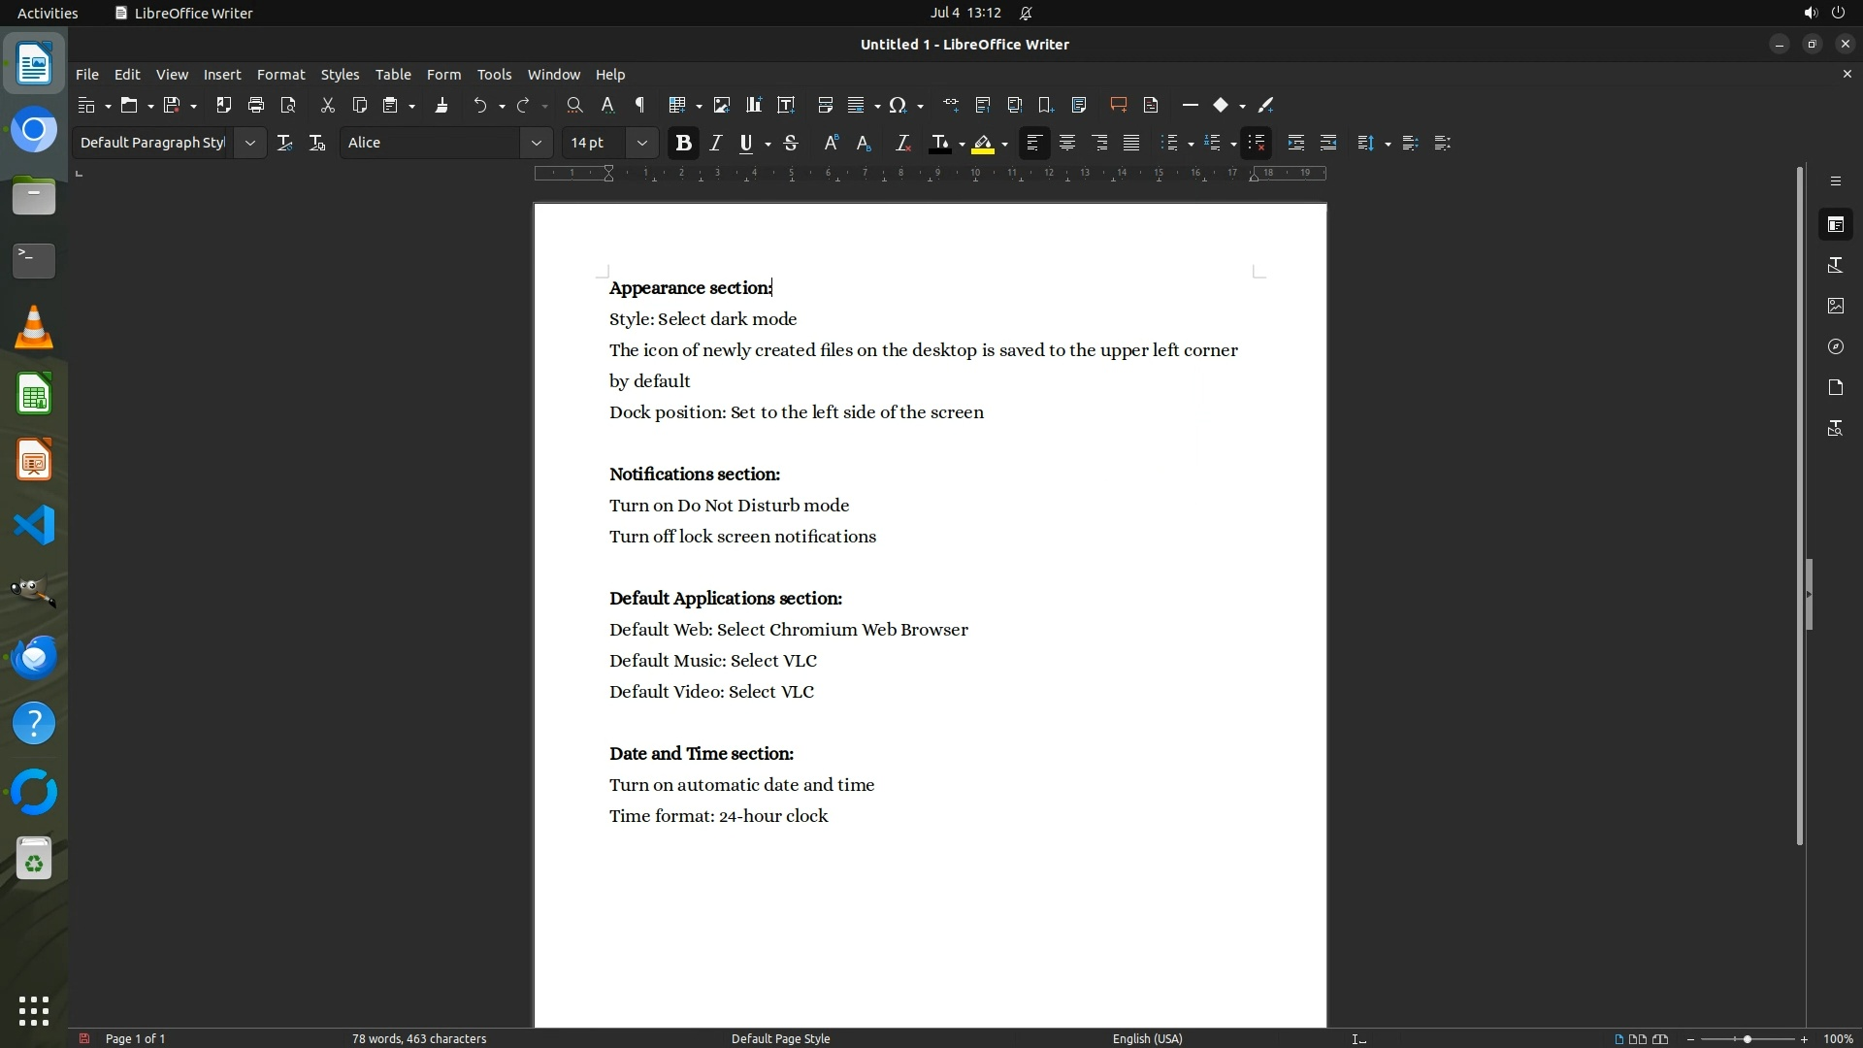This screenshot has width=1863, height=1048.
Task: Click the Print document icon
Action: pyautogui.click(x=256, y=105)
